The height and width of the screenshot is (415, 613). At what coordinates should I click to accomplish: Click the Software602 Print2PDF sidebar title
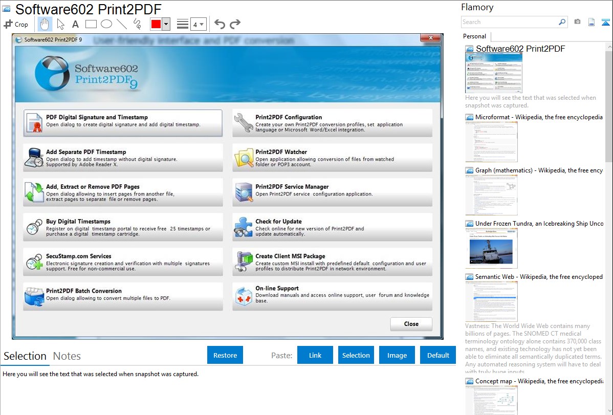pyautogui.click(x=520, y=49)
